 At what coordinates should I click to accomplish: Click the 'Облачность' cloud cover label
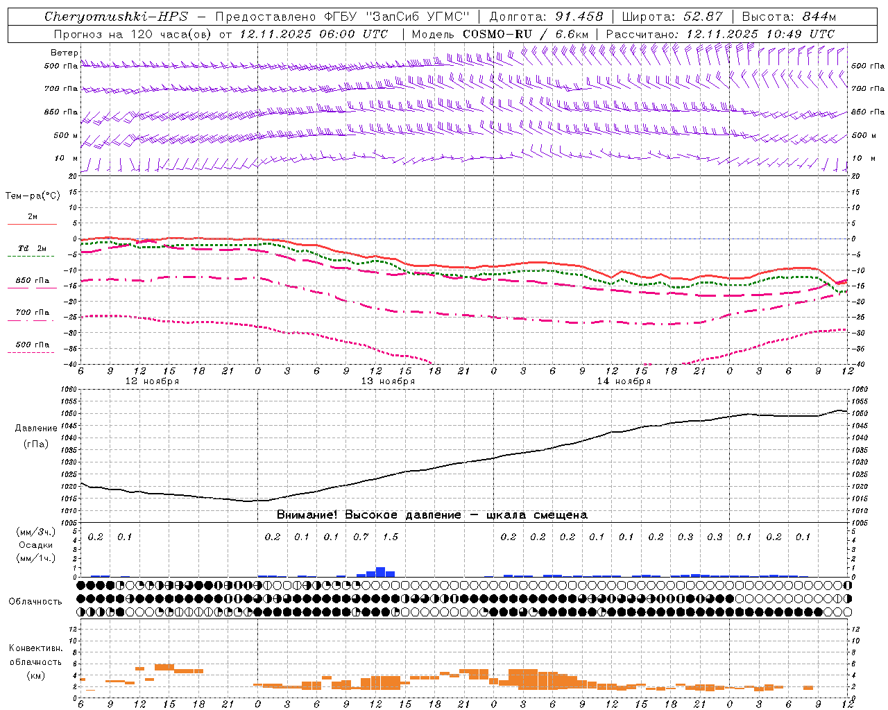click(x=35, y=602)
